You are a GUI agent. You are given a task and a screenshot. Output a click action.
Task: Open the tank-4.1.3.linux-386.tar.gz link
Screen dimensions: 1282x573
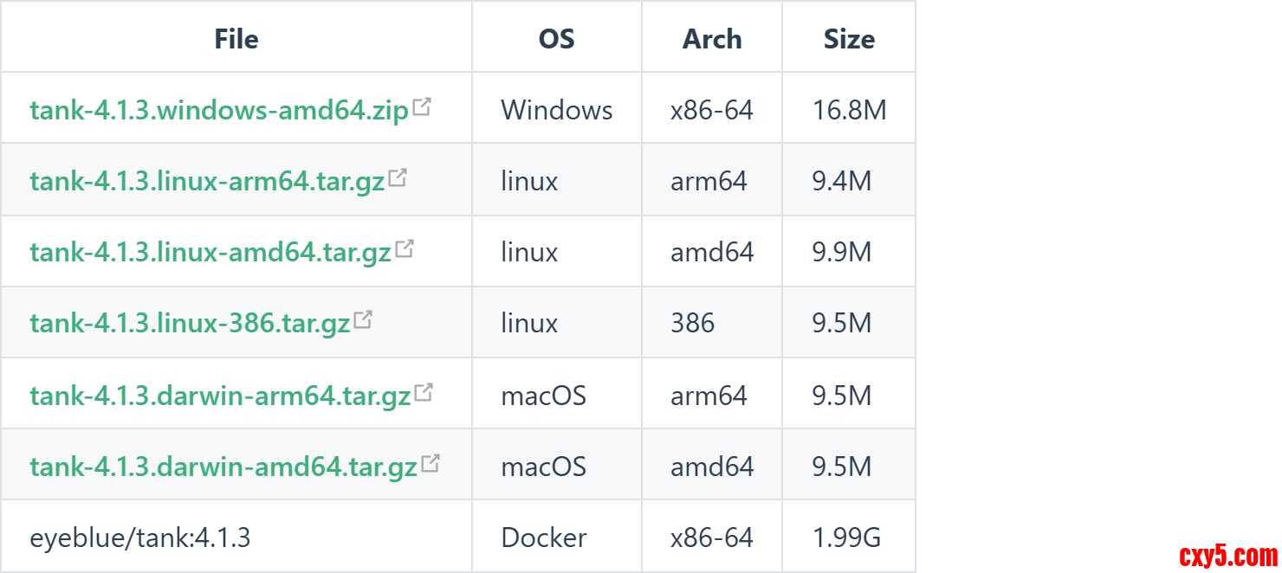(190, 324)
